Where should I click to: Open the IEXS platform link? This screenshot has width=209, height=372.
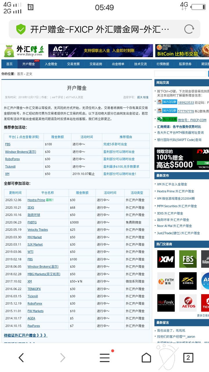[x=31, y=208]
